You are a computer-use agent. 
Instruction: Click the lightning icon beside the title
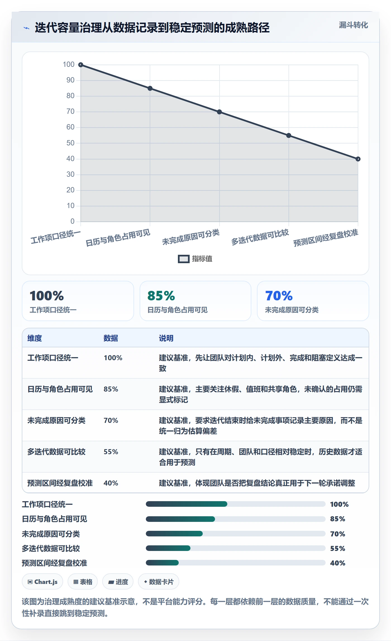27,28
